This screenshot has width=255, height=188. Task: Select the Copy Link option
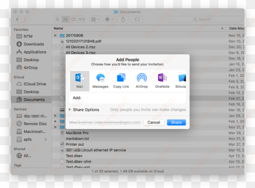121,81
